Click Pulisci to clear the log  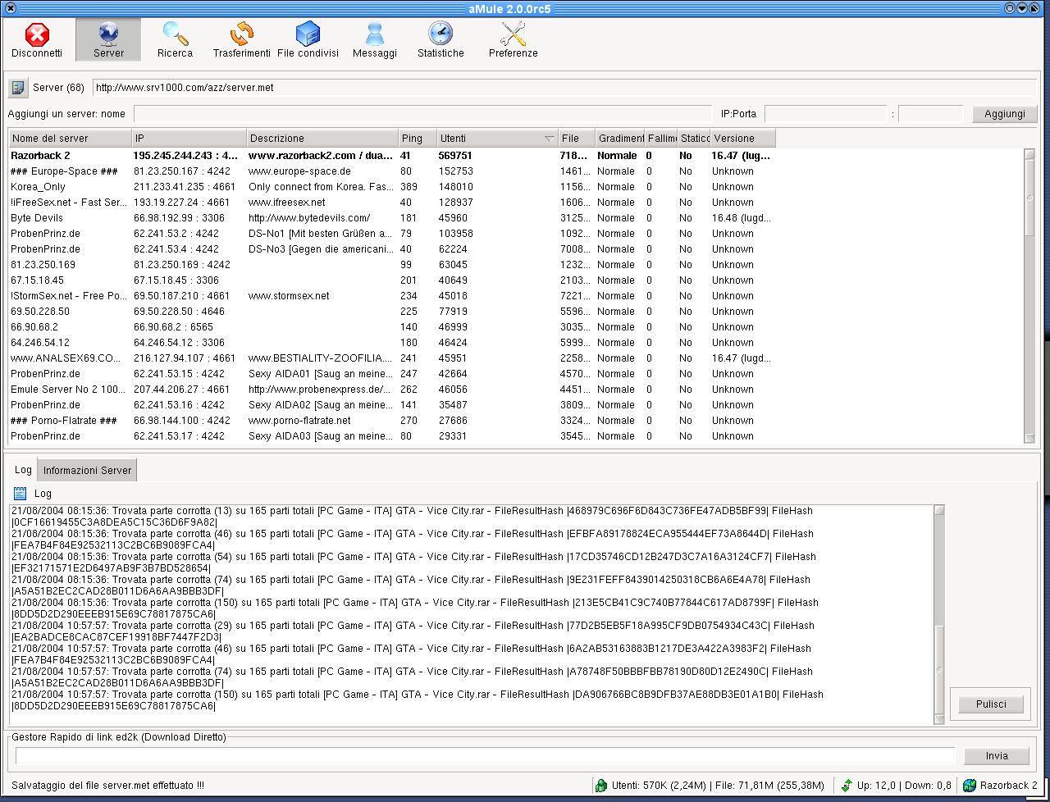tap(991, 704)
